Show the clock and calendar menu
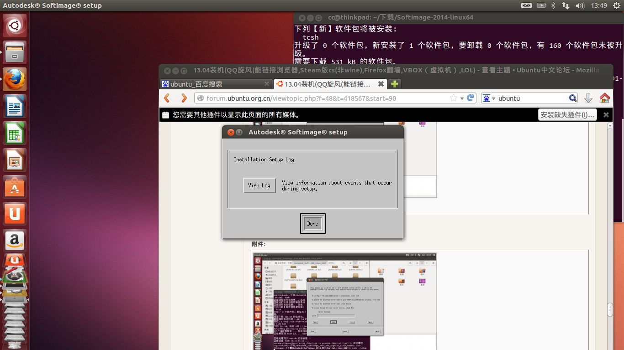Screen dimensions: 624x350 pyautogui.click(x=599, y=5)
